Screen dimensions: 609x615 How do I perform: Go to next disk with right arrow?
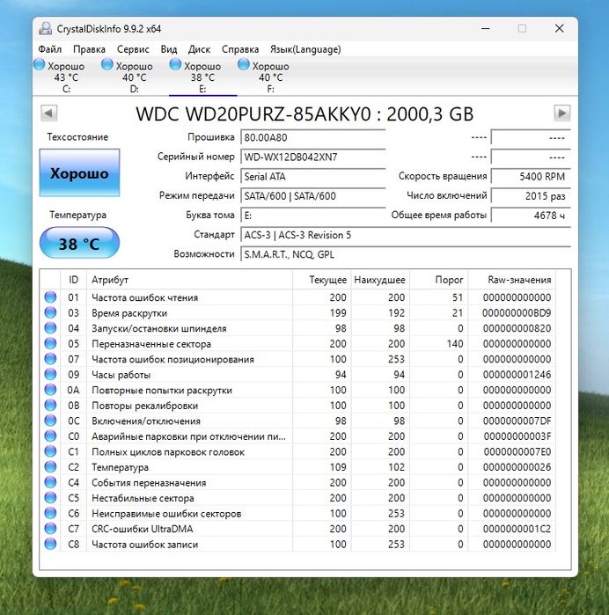[561, 113]
